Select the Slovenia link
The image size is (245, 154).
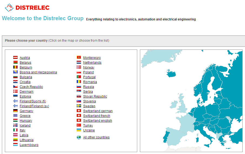[x=89, y=101]
